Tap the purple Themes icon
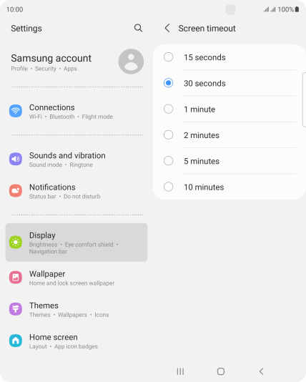Screen dimensions: 306x382 pyautogui.click(x=16, y=309)
